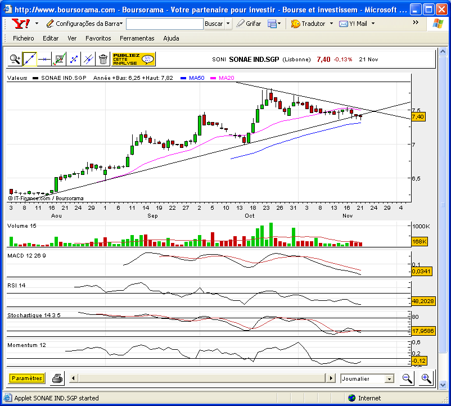Click the IT-Finance.com / Boursorama credit

pyautogui.click(x=46, y=199)
